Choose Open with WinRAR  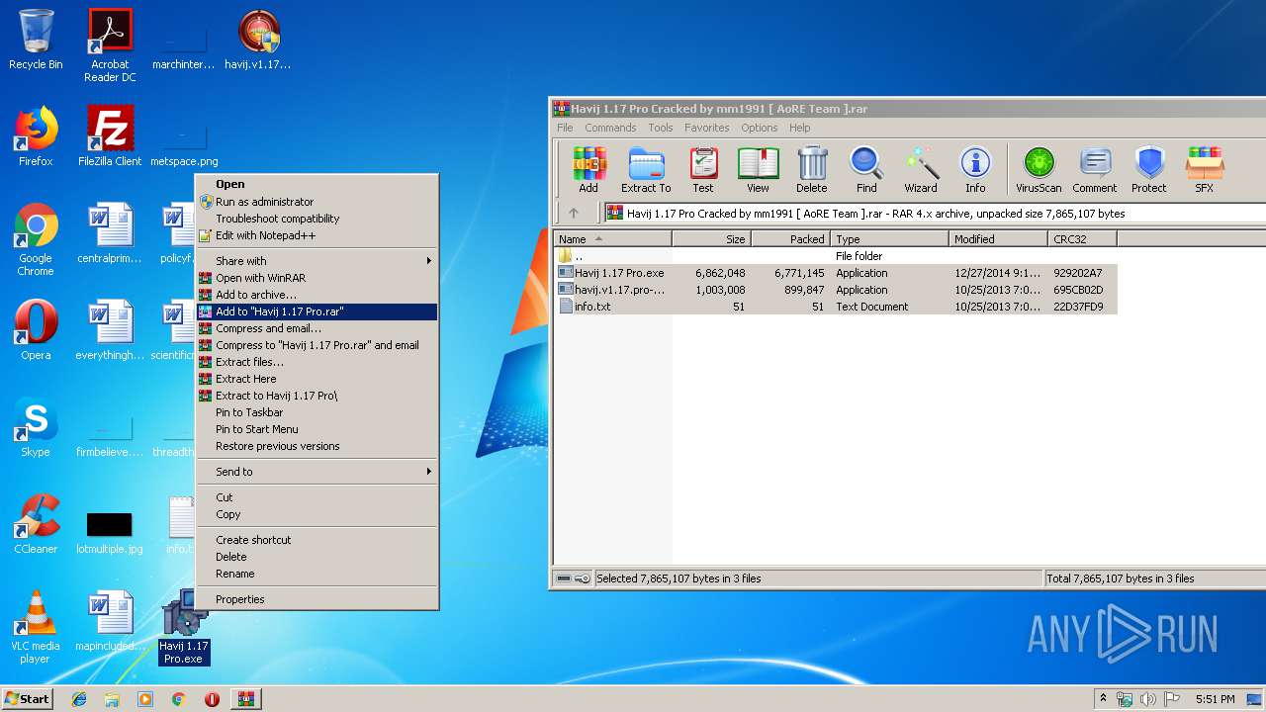316,278
